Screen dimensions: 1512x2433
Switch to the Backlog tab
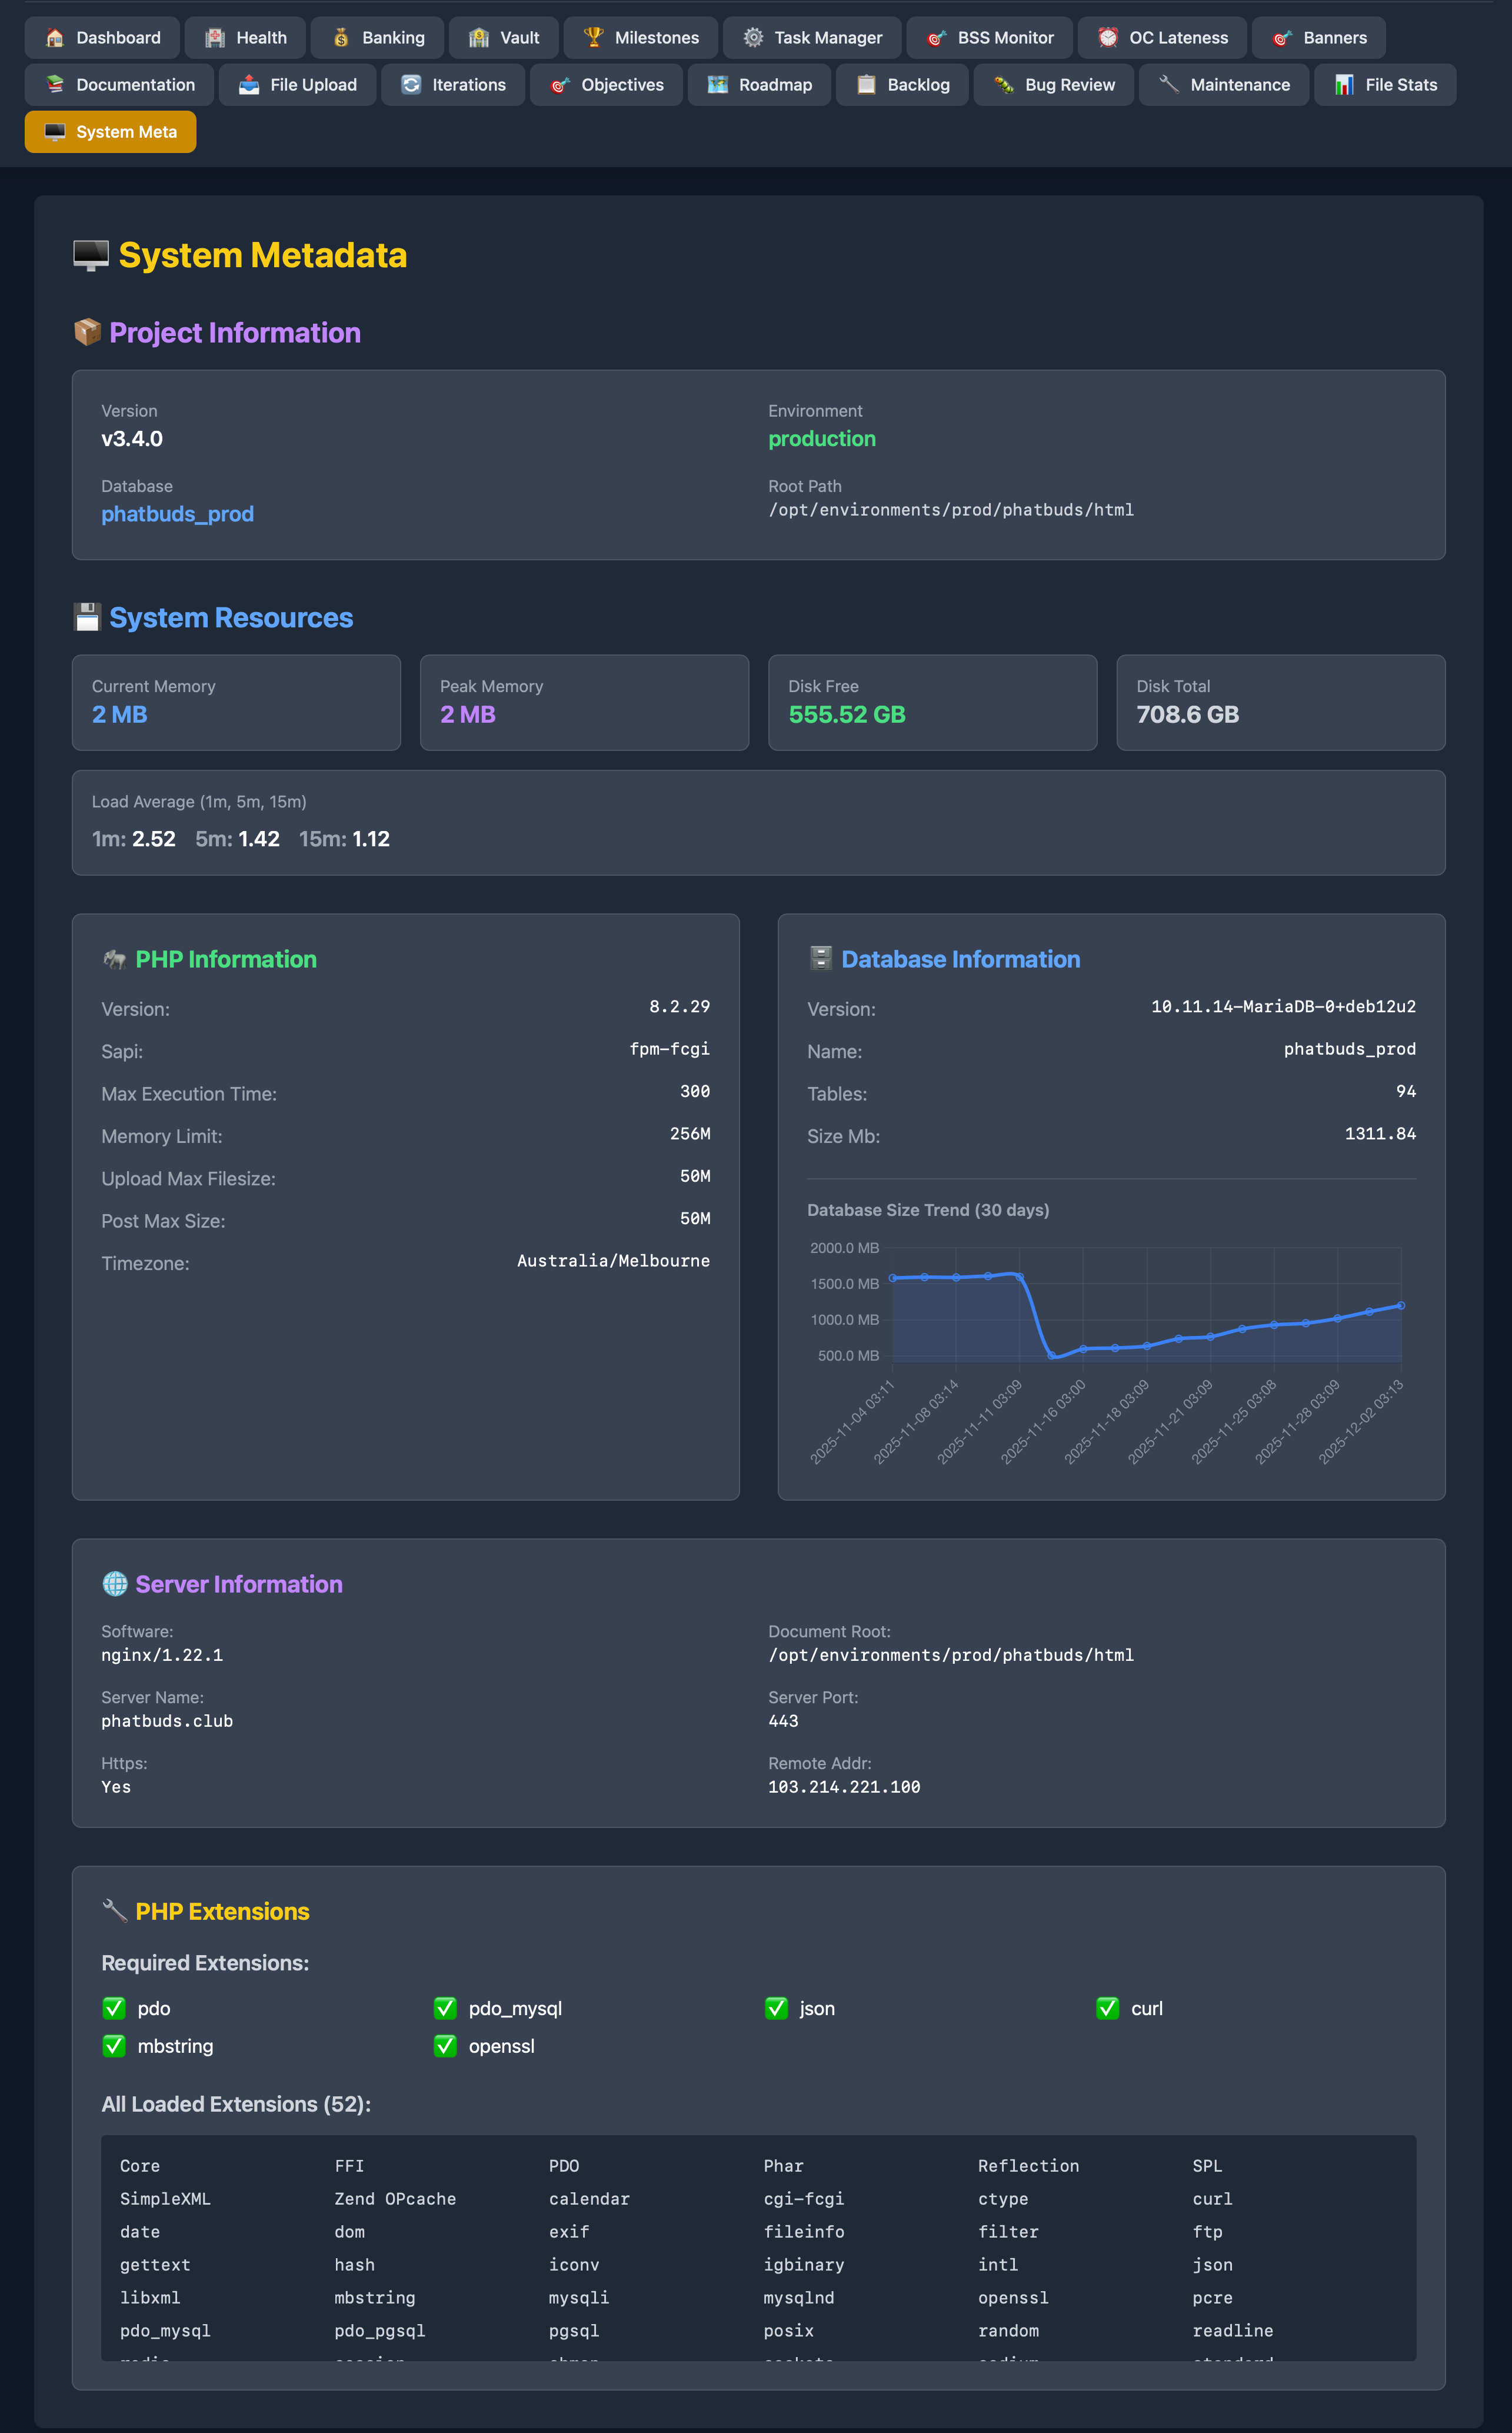click(902, 85)
